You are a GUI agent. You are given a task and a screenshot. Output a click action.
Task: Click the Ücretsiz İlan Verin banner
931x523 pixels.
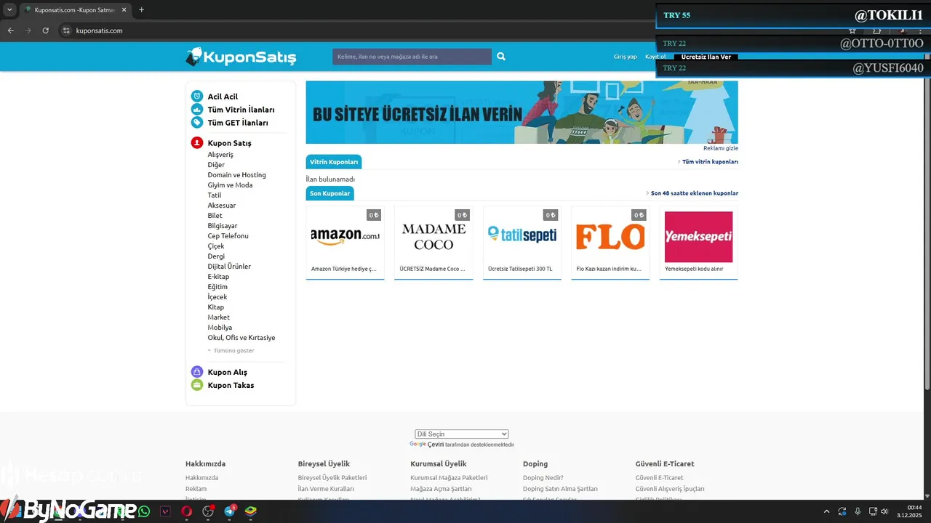click(522, 112)
